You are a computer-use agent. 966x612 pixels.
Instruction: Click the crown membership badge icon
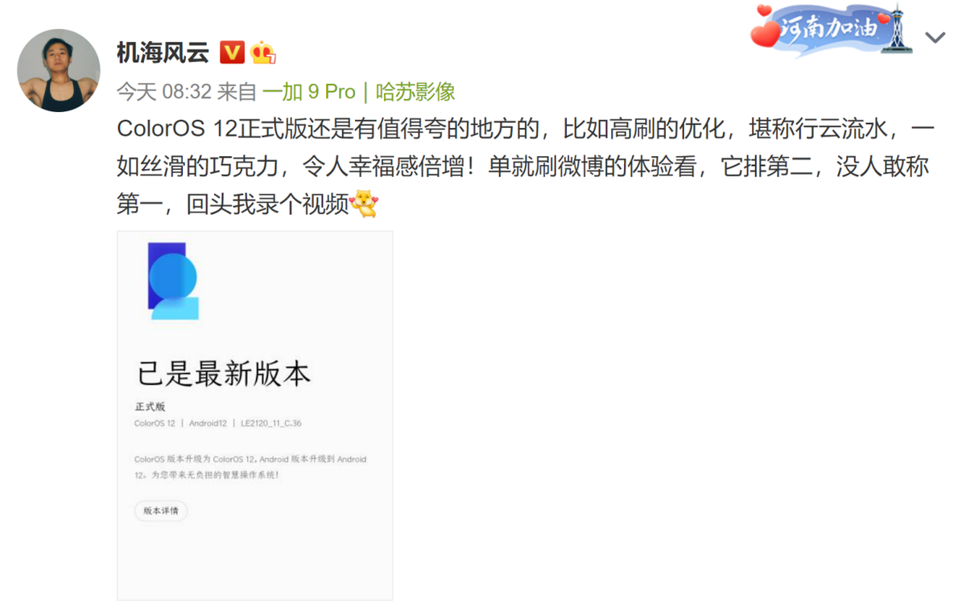[262, 53]
